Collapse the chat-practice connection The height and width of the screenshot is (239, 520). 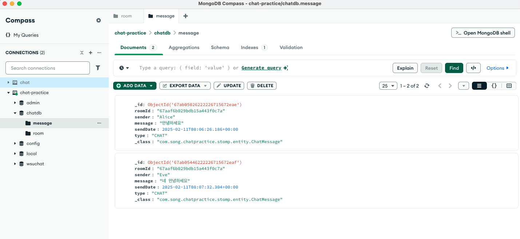(x=8, y=93)
